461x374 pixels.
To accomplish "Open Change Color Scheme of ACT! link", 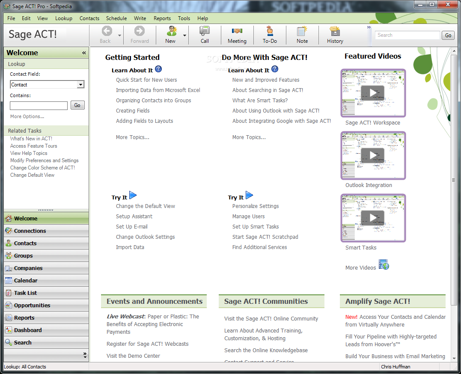I will click(43, 168).
